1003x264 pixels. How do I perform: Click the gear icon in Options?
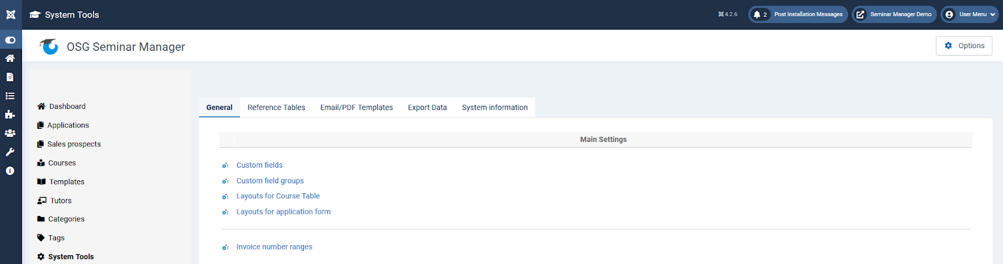point(948,46)
